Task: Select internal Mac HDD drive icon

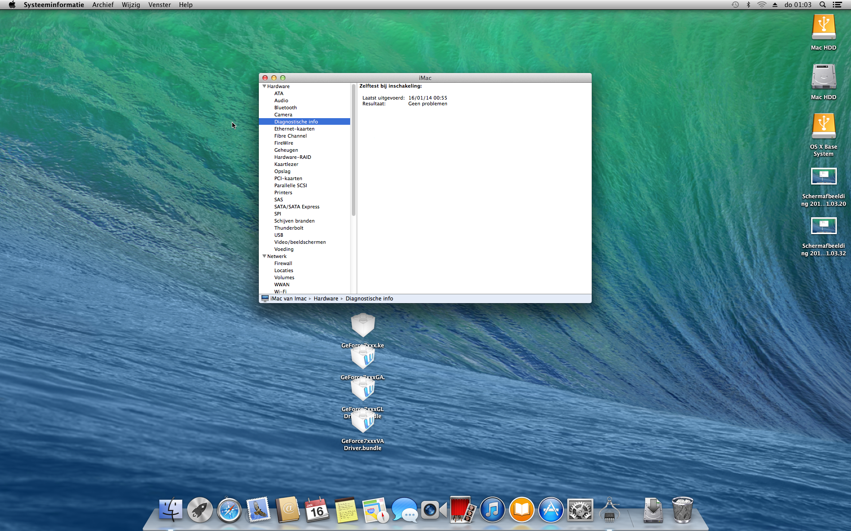Action: pyautogui.click(x=824, y=77)
